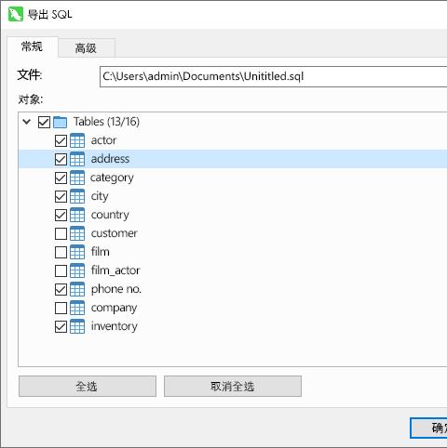The height and width of the screenshot is (448, 447).
Task: Click the green app logo in title bar
Action: pyautogui.click(x=16, y=14)
